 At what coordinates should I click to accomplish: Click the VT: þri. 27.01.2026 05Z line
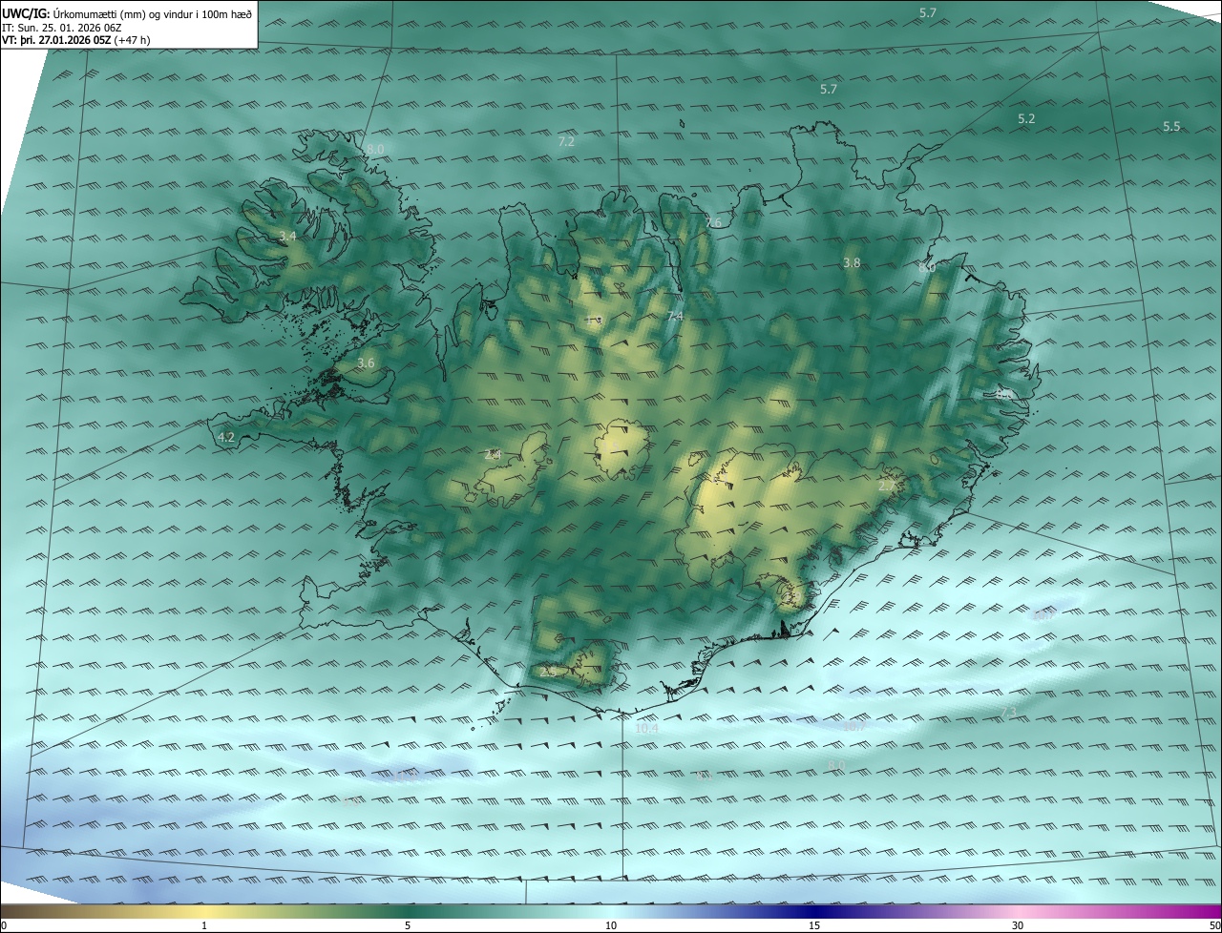coord(75,40)
